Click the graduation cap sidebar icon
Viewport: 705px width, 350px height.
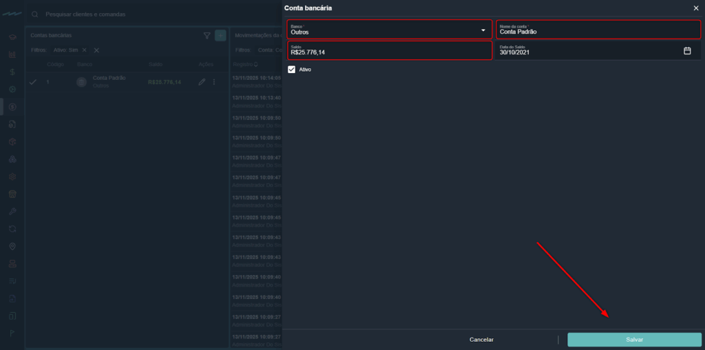pos(12,37)
